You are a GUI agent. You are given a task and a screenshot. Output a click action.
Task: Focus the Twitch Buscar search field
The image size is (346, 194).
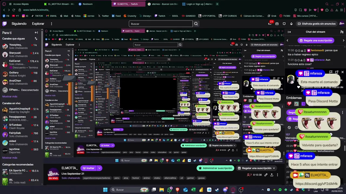[x=161, y=24]
